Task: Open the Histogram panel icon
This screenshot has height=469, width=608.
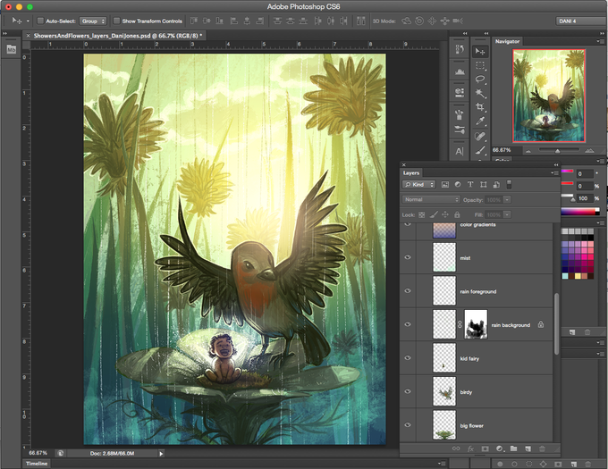Action: click(x=460, y=71)
